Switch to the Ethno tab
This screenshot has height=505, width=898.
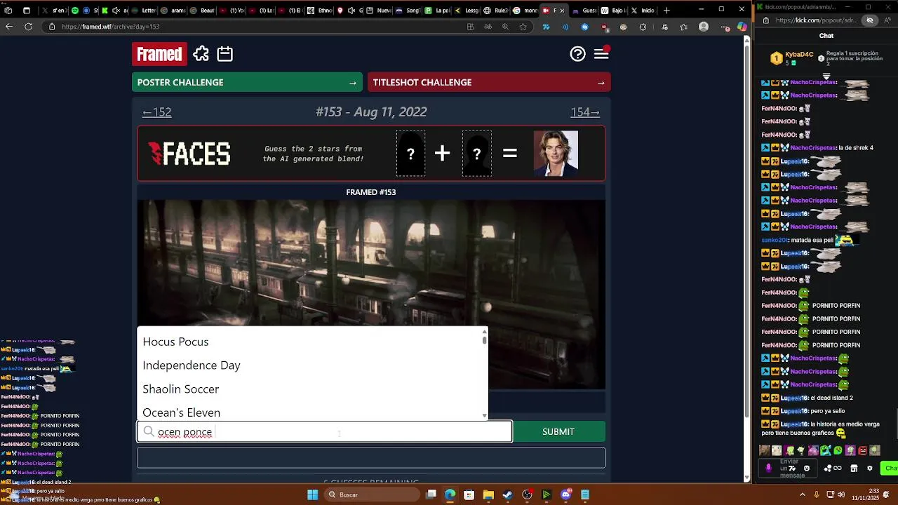click(321, 11)
